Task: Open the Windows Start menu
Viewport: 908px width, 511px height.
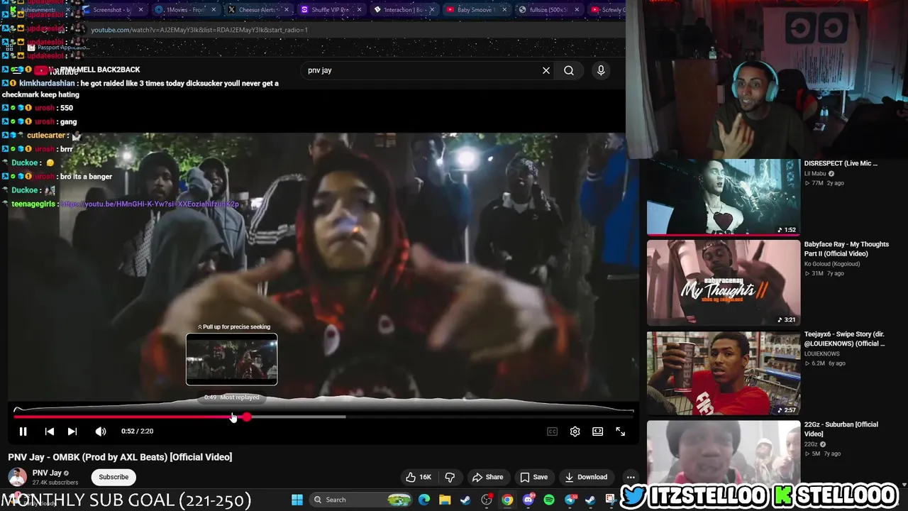Action: [297, 500]
